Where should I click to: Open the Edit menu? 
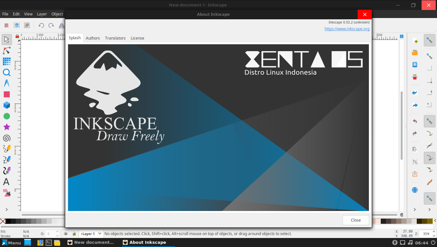pyautogui.click(x=16, y=14)
